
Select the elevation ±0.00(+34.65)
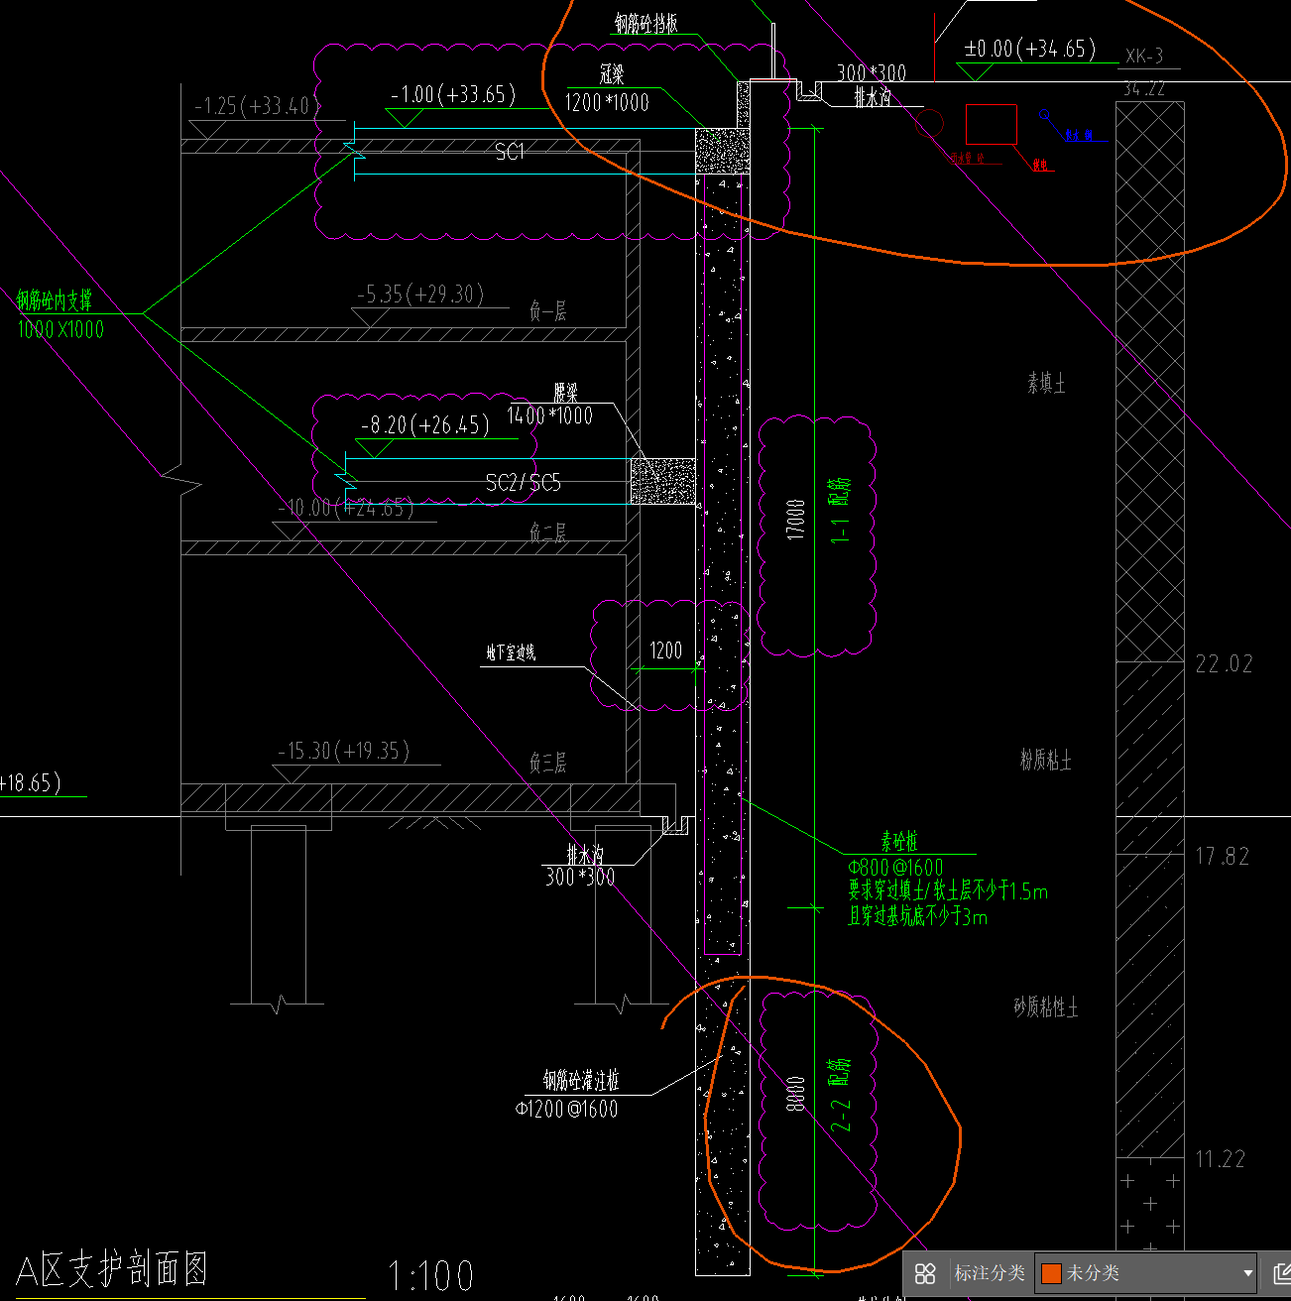pos(1029,49)
